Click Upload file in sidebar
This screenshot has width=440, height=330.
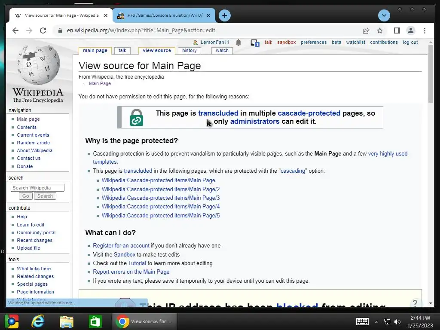tap(28, 248)
